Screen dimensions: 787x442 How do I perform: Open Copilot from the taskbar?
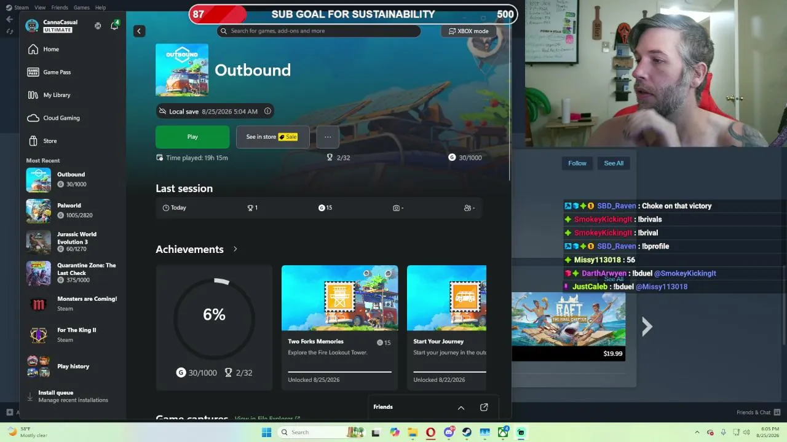point(395,432)
